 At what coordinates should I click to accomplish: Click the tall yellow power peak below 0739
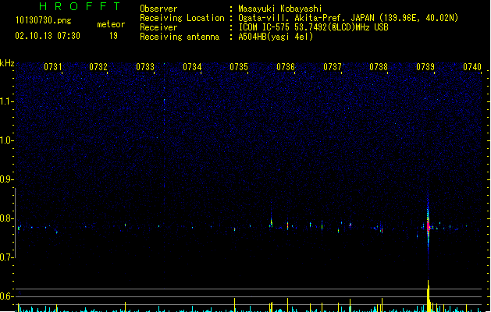pyautogui.click(x=428, y=296)
